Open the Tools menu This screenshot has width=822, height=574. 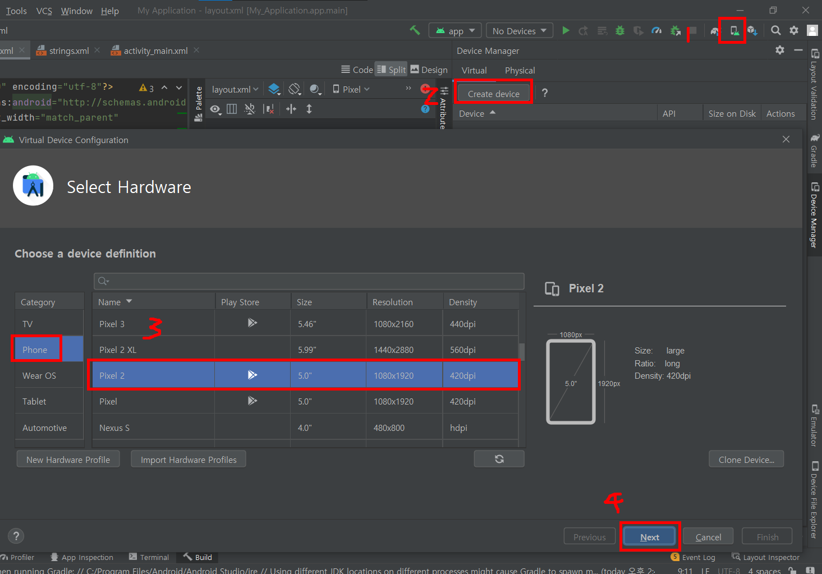pos(16,11)
